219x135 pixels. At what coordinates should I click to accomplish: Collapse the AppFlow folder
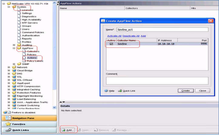(14, 48)
